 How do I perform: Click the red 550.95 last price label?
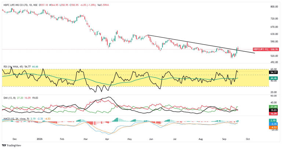(x=274, y=49)
